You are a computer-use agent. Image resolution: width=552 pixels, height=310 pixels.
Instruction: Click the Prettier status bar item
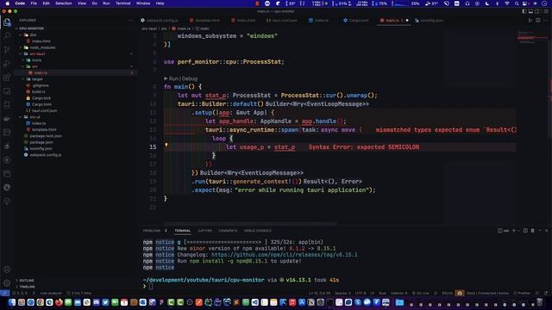tap(522, 293)
